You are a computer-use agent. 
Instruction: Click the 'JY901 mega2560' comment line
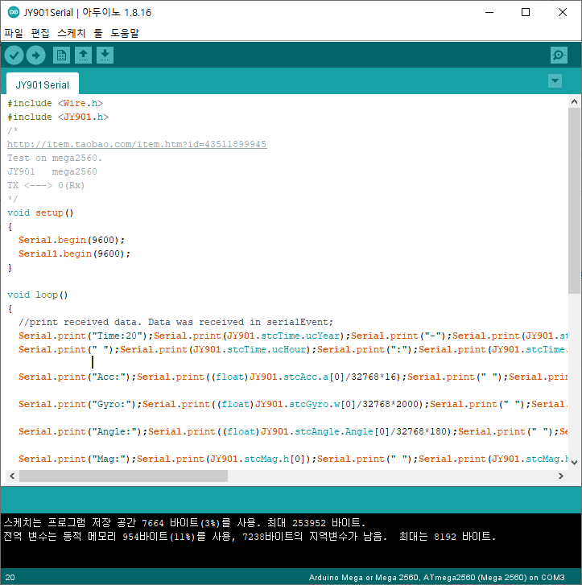[x=52, y=171]
